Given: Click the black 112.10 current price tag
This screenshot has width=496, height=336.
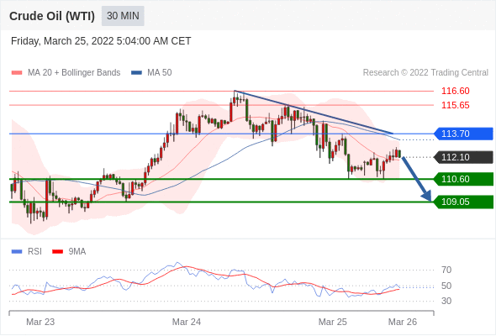Looking at the screenshot, I should tap(463, 157).
